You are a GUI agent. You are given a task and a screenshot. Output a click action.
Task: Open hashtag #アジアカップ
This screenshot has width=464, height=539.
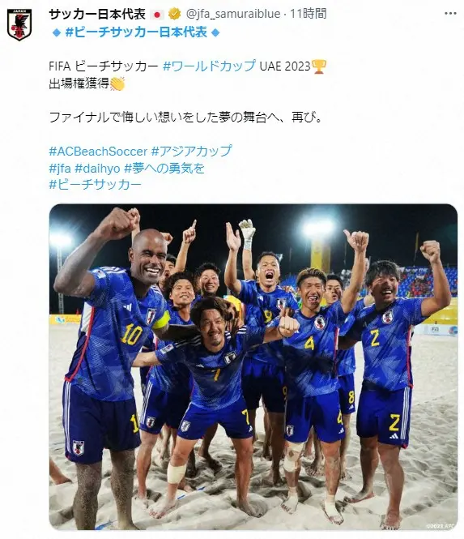tap(192, 152)
